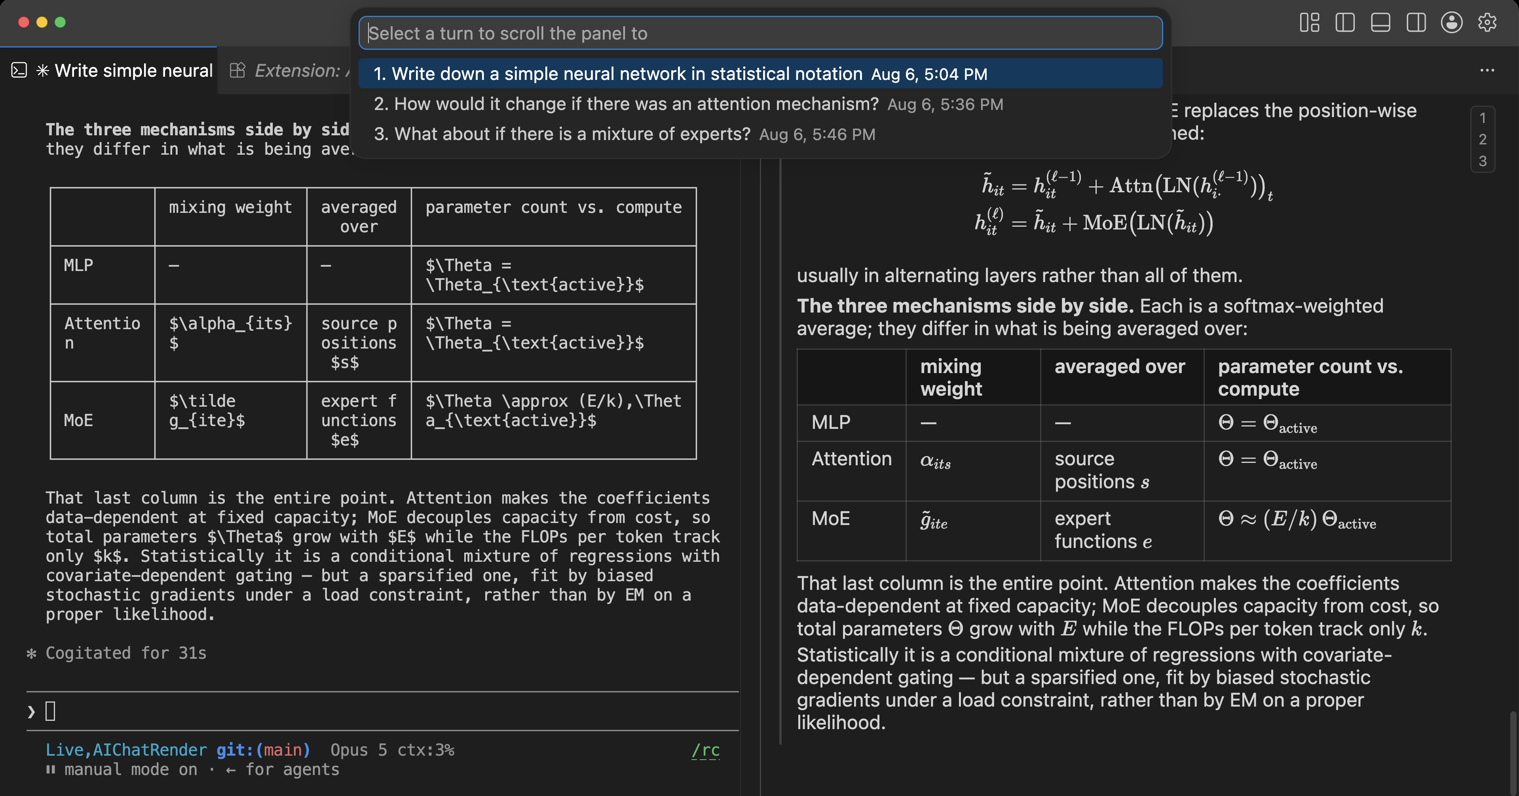
Task: Click the 'mixing weight' header in terminal table
Action: coord(231,207)
